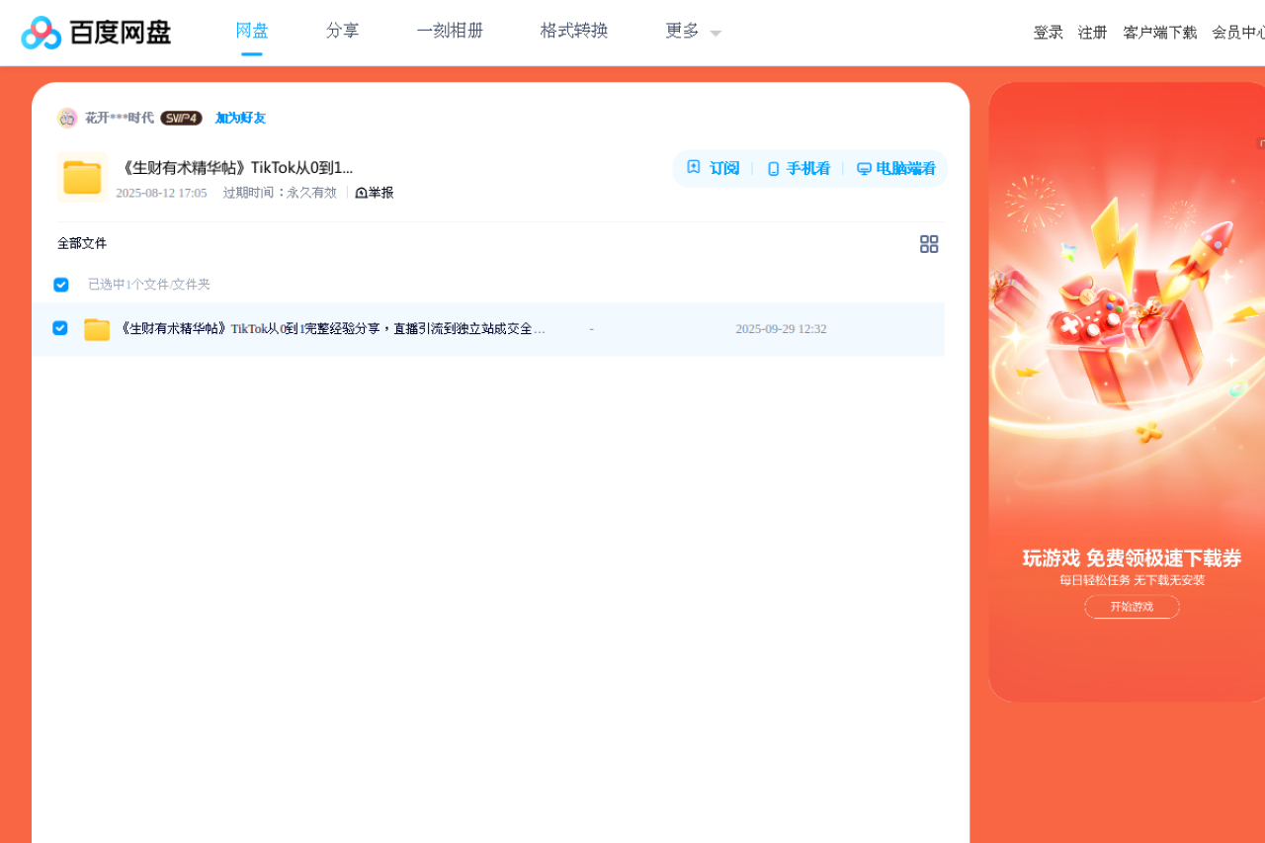Click the 全部文件 breadcrumb label
Viewport: 1265px width, 843px height.
tap(82, 243)
